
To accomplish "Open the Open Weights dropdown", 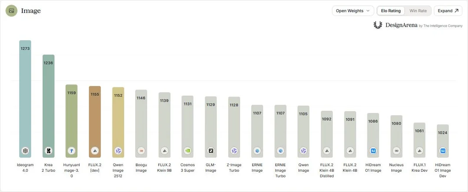I will pos(353,11).
